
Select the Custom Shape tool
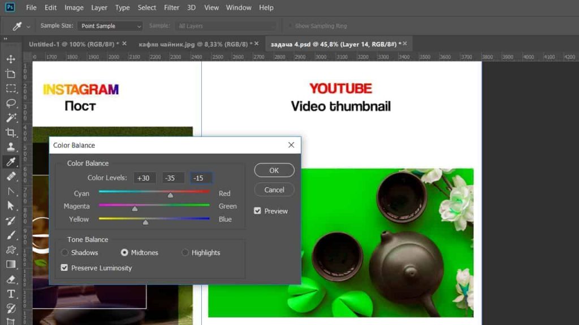(11, 250)
